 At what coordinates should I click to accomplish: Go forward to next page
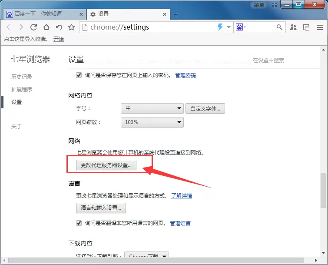coord(21,27)
